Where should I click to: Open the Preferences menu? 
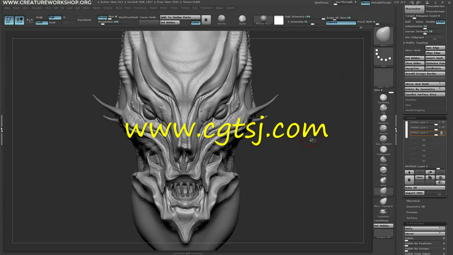140,8
